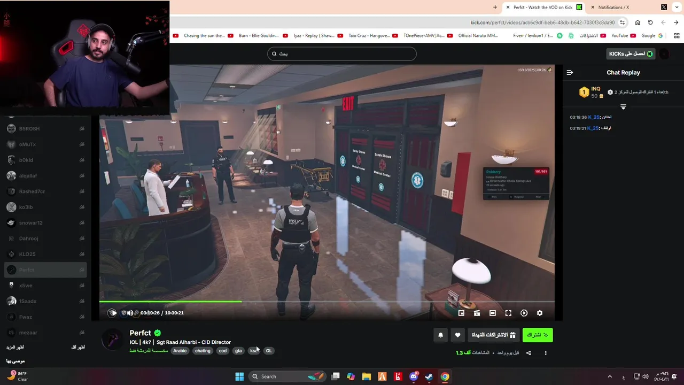Select the gta tag
Screen dimensions: 684x385
238,351
